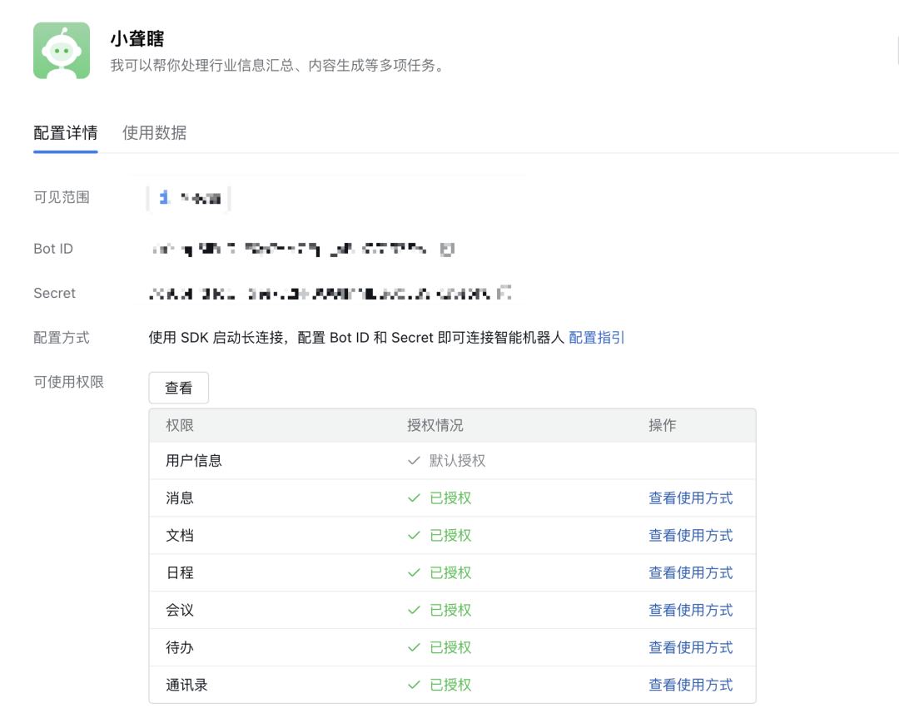899x718 pixels.
Task: Click the bot avatar of 小聋瞎
Action: point(61,50)
